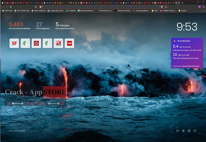Open IDG OneCMS Login bookmark
Image resolution: width=206 pixels, height=142 pixels.
click(22, 11)
